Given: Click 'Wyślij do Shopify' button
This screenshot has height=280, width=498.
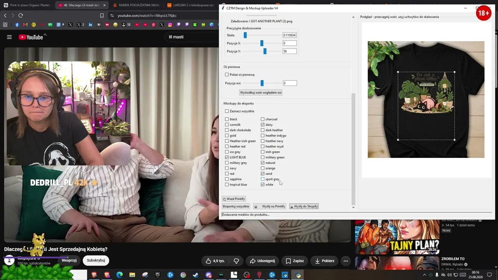Looking at the screenshot, I should click(x=304, y=206).
